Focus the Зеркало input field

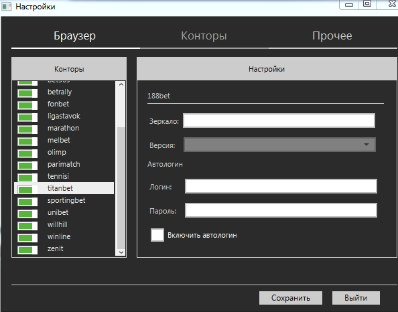pyautogui.click(x=279, y=121)
